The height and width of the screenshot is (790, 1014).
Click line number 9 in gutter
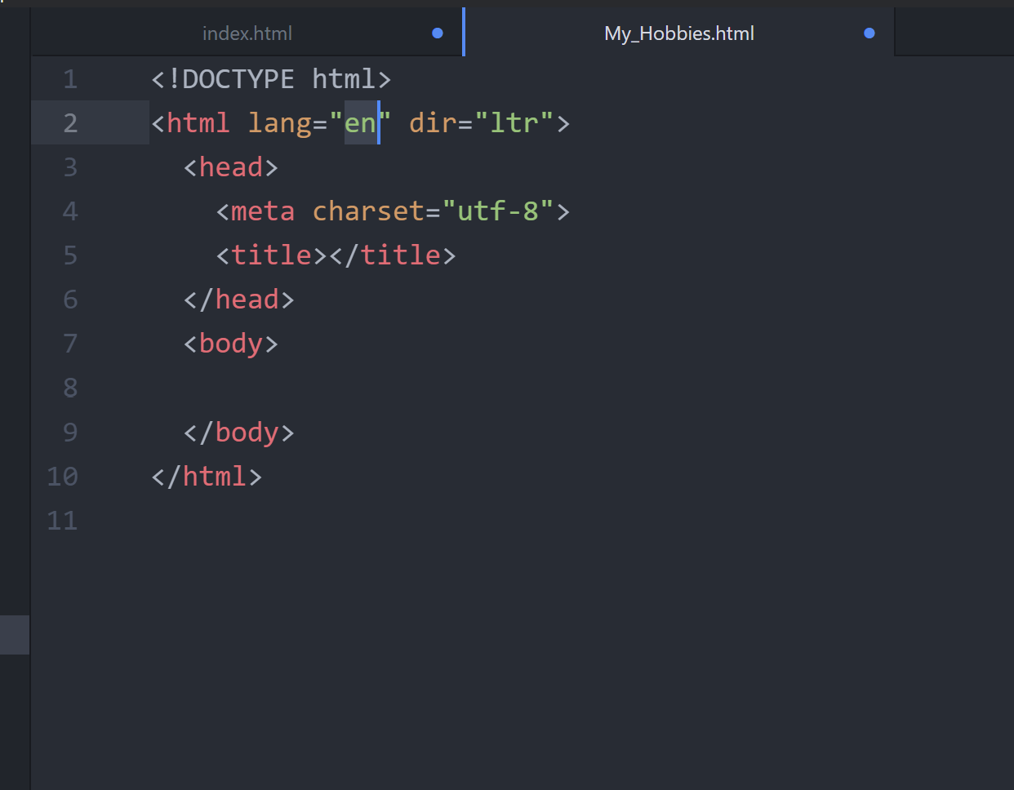[70, 432]
